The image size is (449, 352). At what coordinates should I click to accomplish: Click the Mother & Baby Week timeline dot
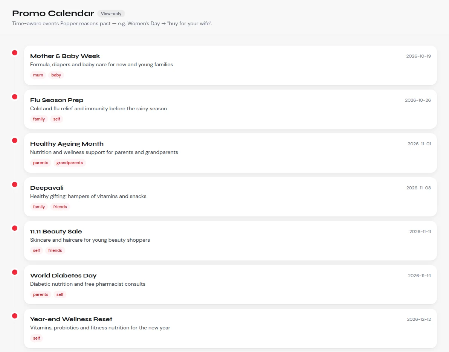pos(15,53)
